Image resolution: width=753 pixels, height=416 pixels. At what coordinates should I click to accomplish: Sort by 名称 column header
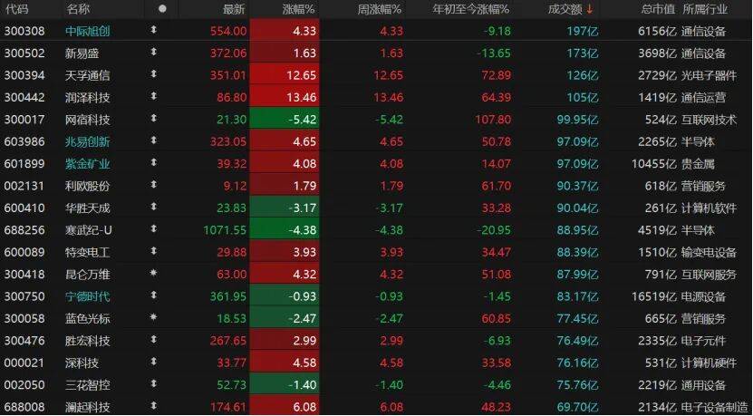point(78,9)
